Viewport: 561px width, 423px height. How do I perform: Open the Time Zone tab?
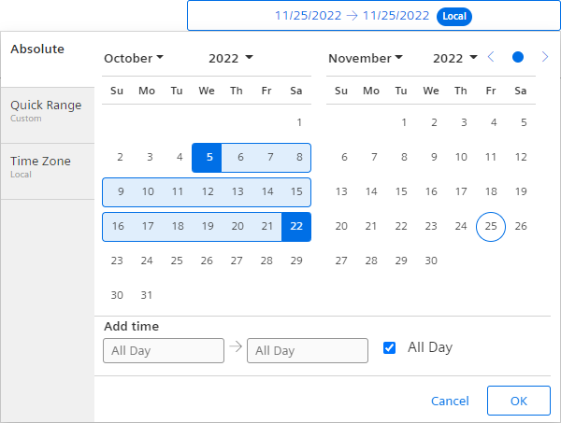[x=48, y=171]
